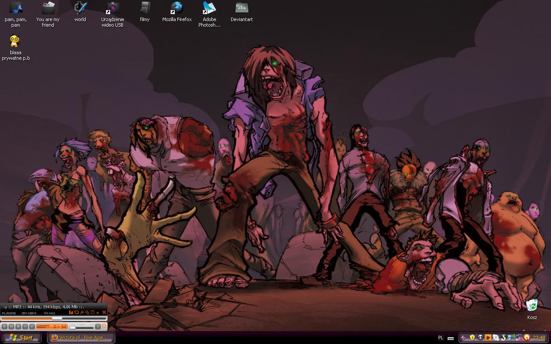Click the "44 KHZ" sample rate text
The image size is (551, 344).
click(50, 313)
